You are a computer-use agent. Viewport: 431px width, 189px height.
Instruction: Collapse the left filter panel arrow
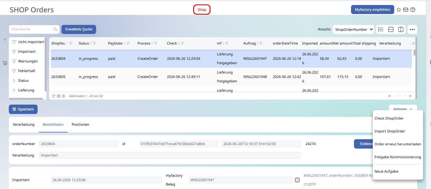click(5, 39)
